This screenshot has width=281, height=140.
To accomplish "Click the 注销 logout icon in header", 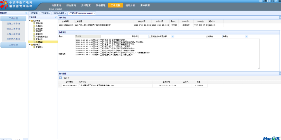I will click(x=268, y=1).
